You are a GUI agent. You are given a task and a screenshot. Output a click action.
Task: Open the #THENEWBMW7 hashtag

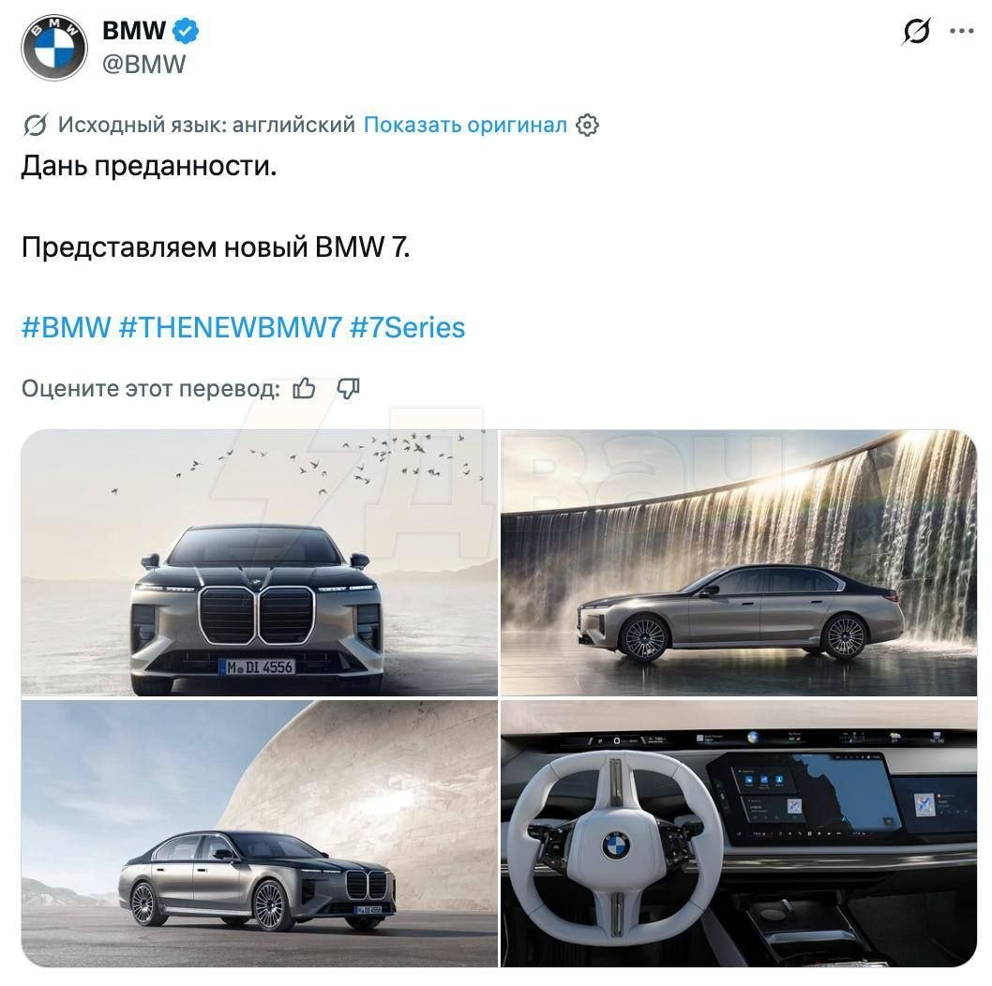tap(231, 328)
